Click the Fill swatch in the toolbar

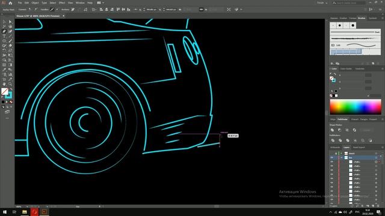5,91
